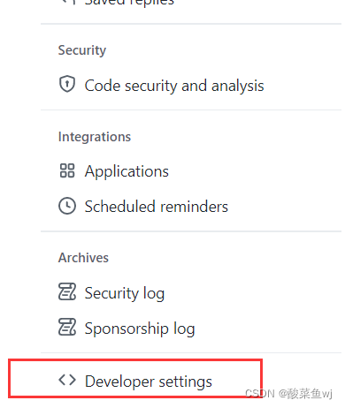
Task: Click the Archives section heading
Action: coord(83,258)
